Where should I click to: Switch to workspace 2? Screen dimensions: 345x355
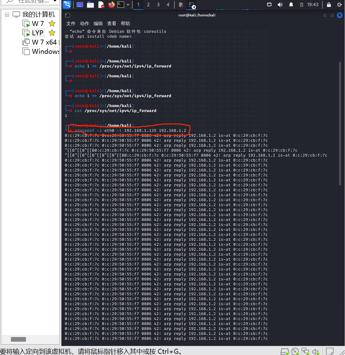pyautogui.click(x=148, y=5)
